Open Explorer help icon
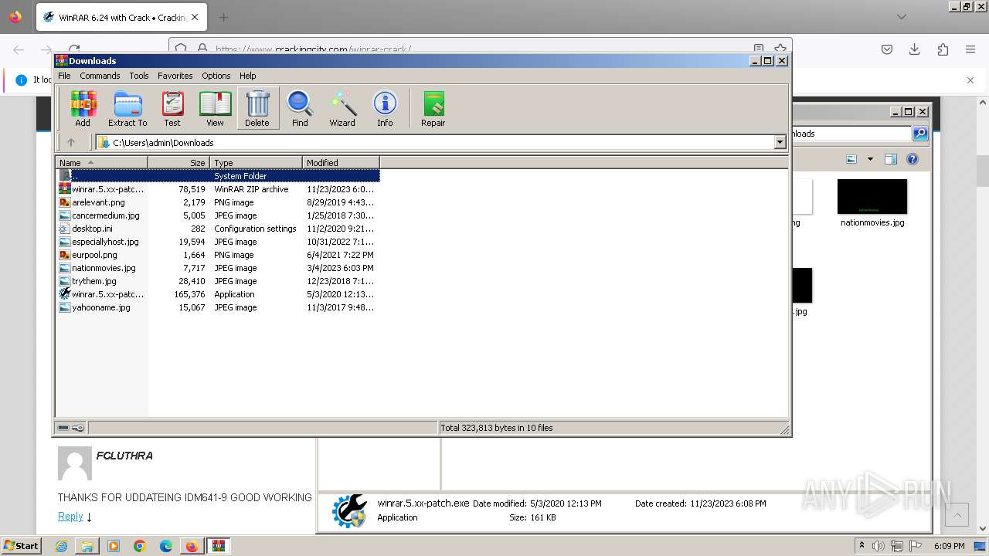989x556 pixels. [913, 159]
